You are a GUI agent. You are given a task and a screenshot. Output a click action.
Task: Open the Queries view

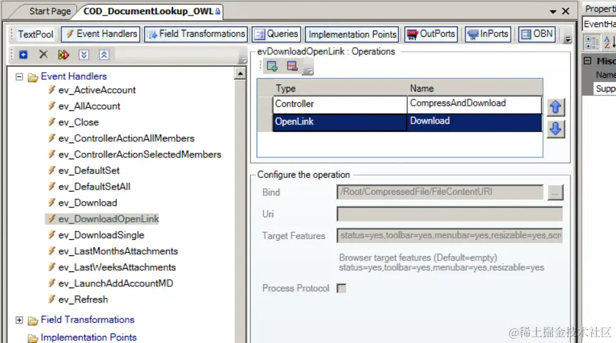[276, 34]
